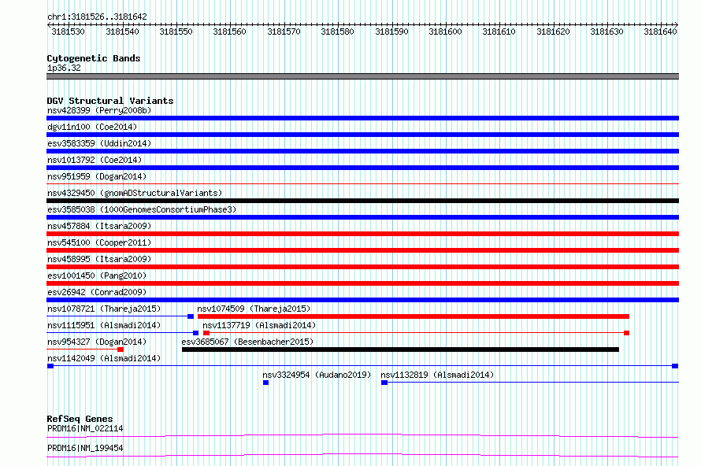Viewport: 701px width, 466px height.
Task: Click the black bar under nsv4329450
Action: 362,201
